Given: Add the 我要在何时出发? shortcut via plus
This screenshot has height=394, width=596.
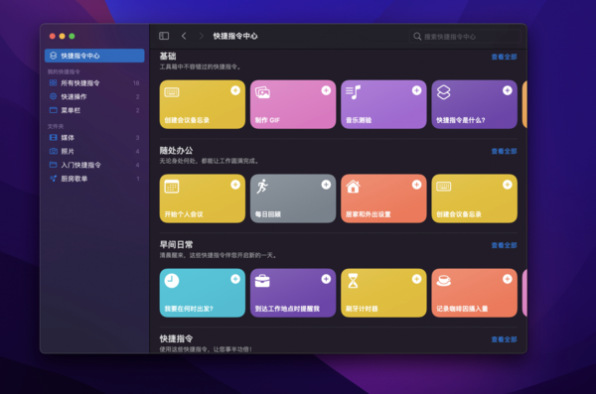Looking at the screenshot, I should click(235, 279).
